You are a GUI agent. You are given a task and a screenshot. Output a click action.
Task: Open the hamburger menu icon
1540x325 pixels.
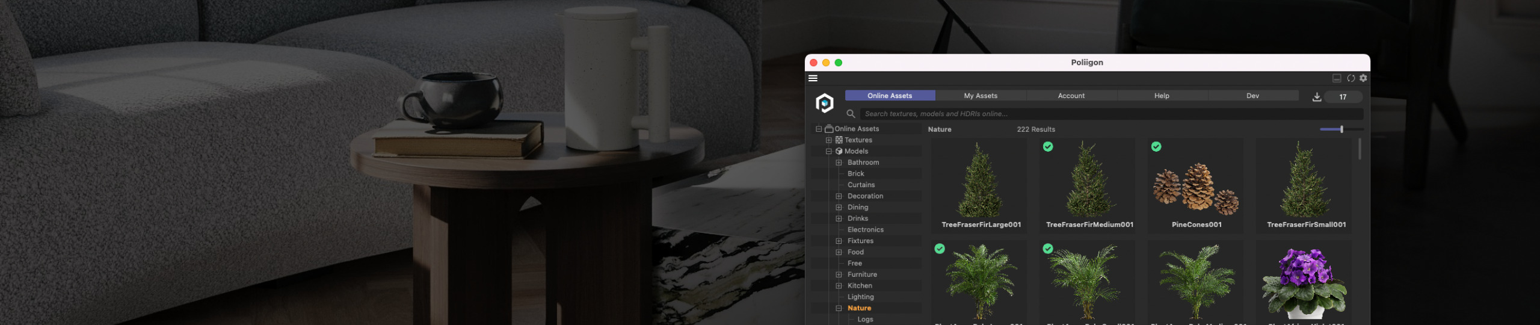[813, 78]
